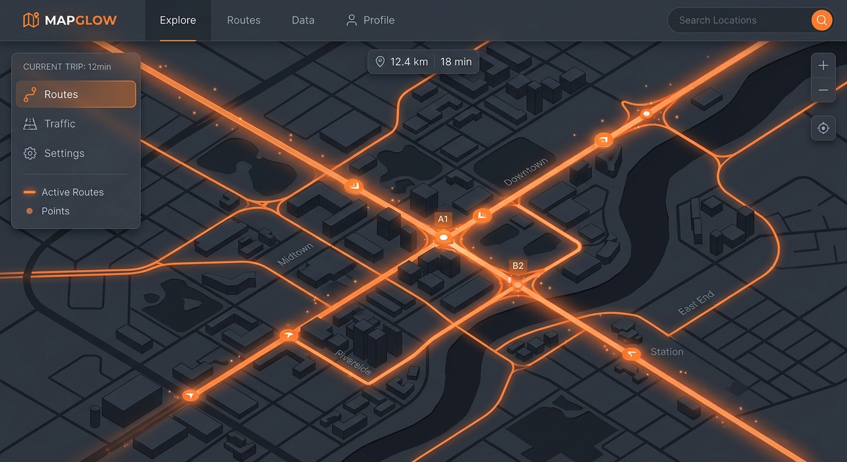The height and width of the screenshot is (462, 847).
Task: Go to the Profile tab
Action: pos(371,20)
